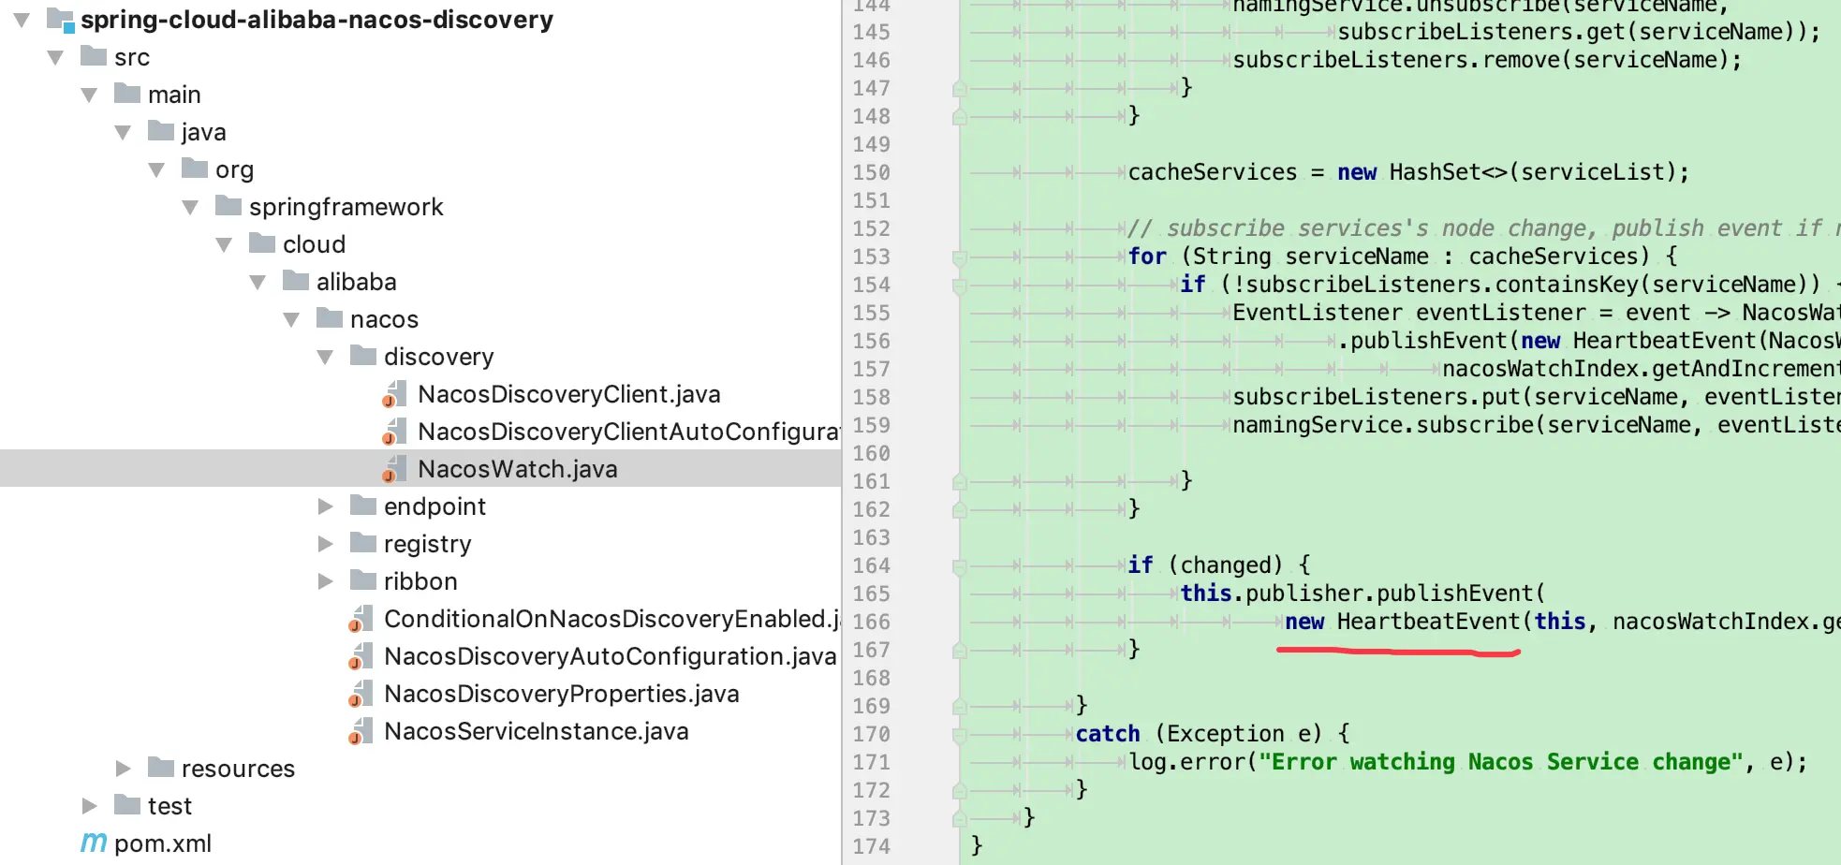Click line number 171 in the gutter
Screen dimensions: 1841x865
coord(872,762)
